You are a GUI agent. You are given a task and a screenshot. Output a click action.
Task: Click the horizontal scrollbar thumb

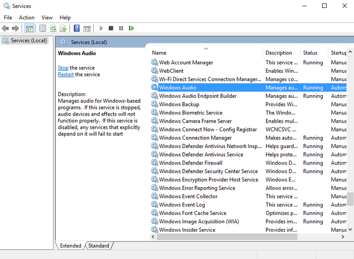(227, 237)
